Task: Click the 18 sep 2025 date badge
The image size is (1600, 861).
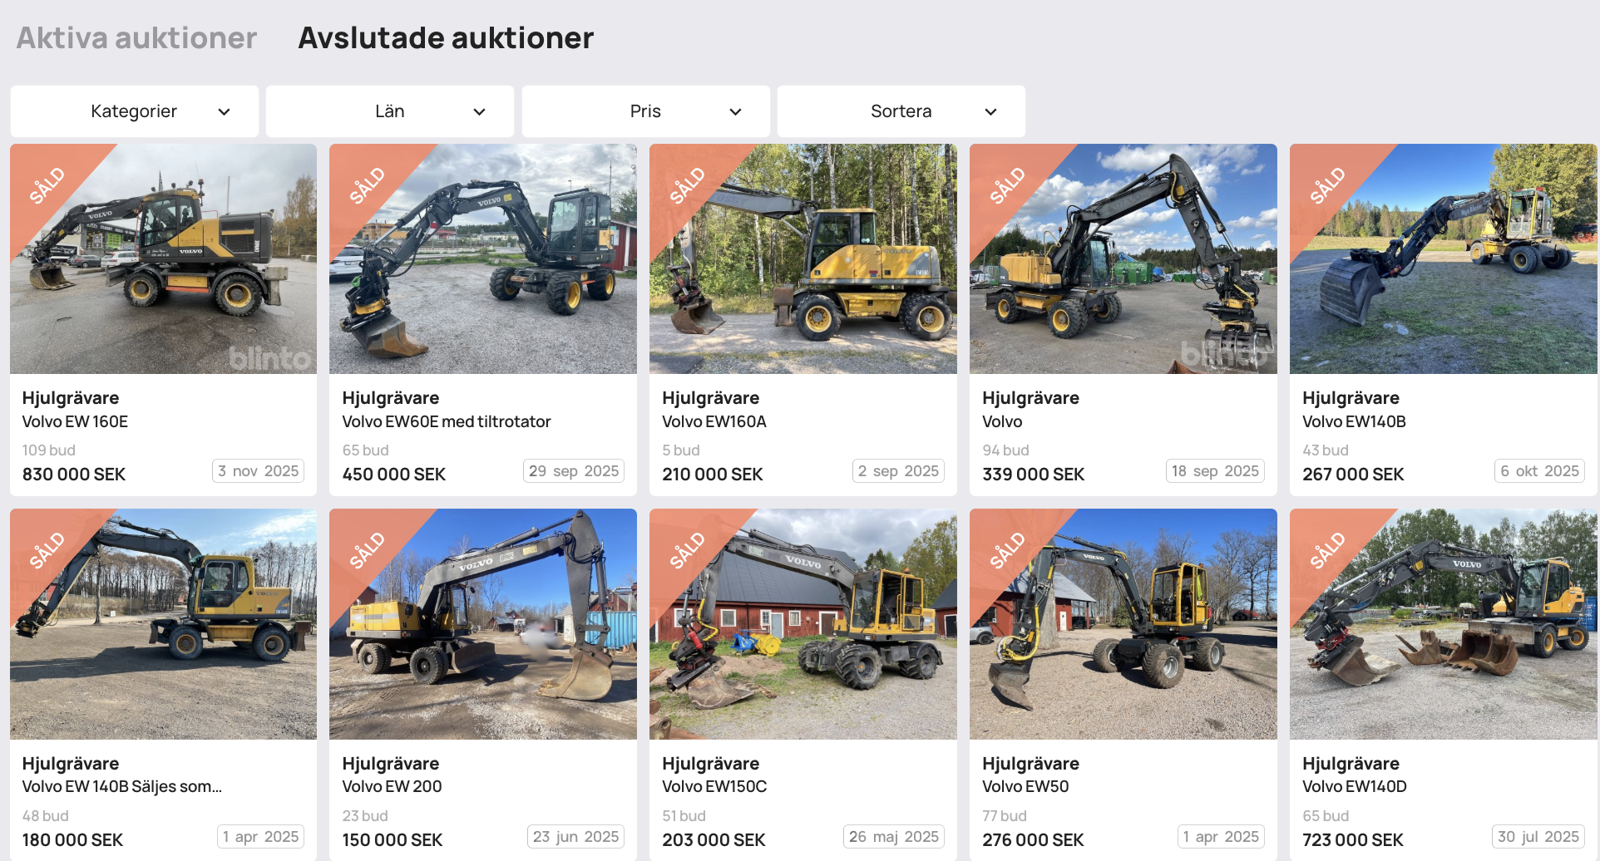Action: [1215, 471]
